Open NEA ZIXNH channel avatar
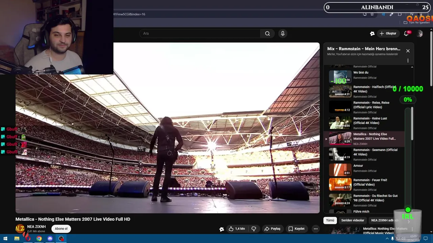 click(x=20, y=229)
